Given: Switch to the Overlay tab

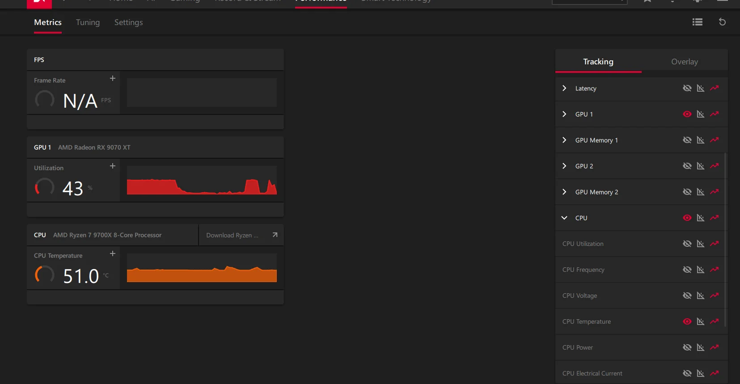Looking at the screenshot, I should click(685, 61).
